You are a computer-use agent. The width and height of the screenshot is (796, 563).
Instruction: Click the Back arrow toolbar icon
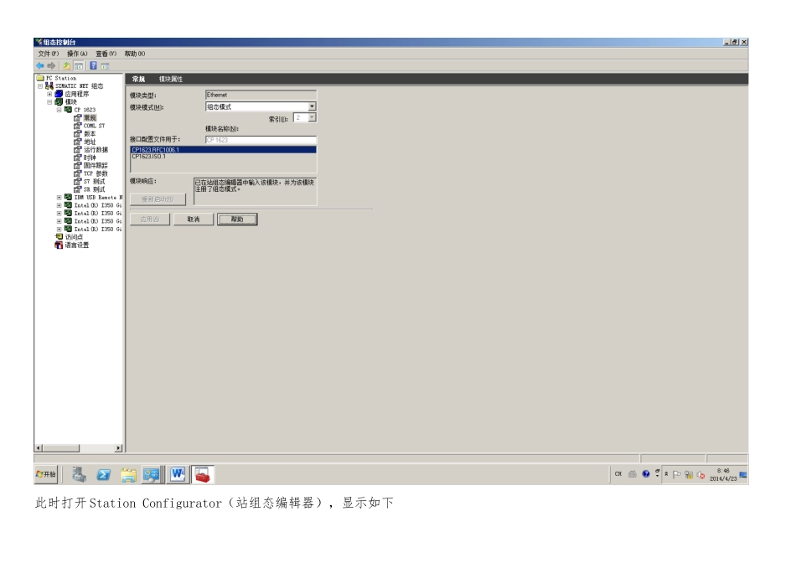[x=40, y=65]
